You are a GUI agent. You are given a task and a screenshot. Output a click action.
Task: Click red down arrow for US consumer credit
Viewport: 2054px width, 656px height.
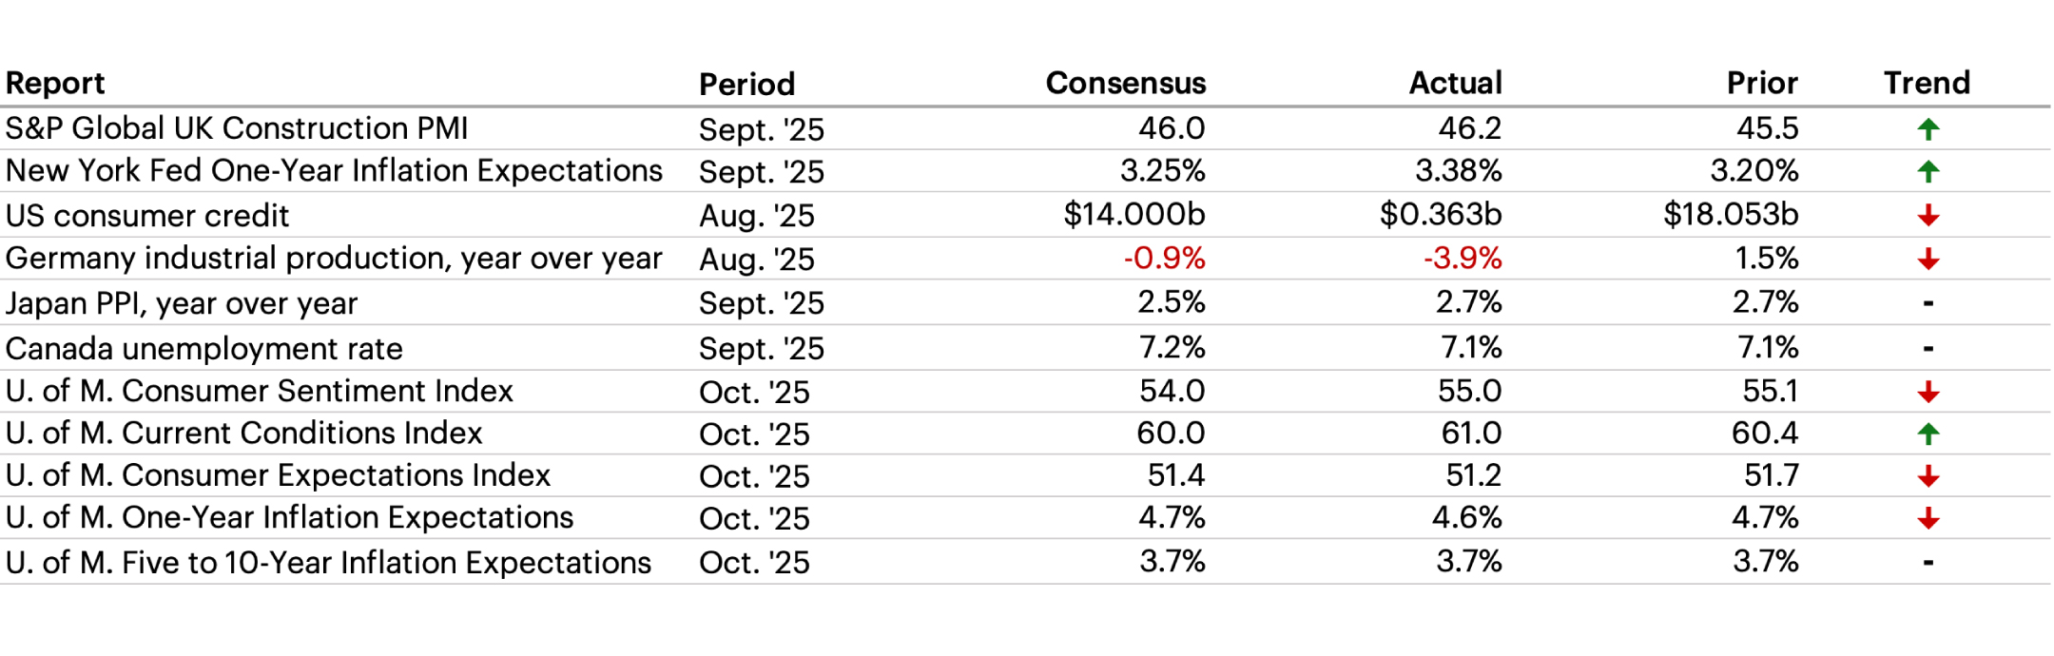tap(1928, 216)
